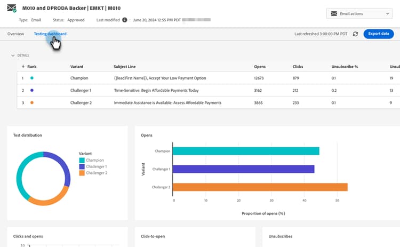Select the Champion row subject line

[160, 78]
